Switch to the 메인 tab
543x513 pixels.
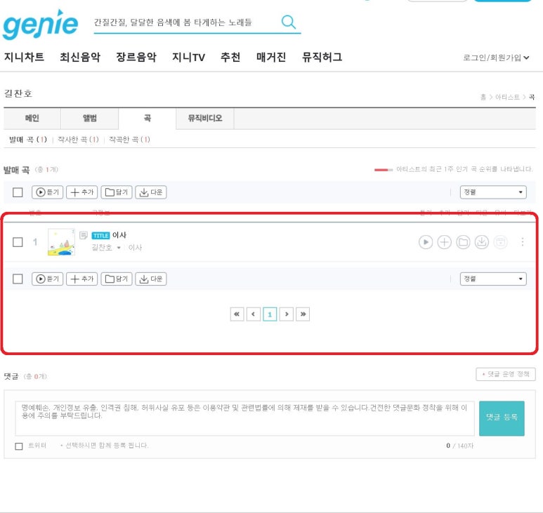(32, 119)
